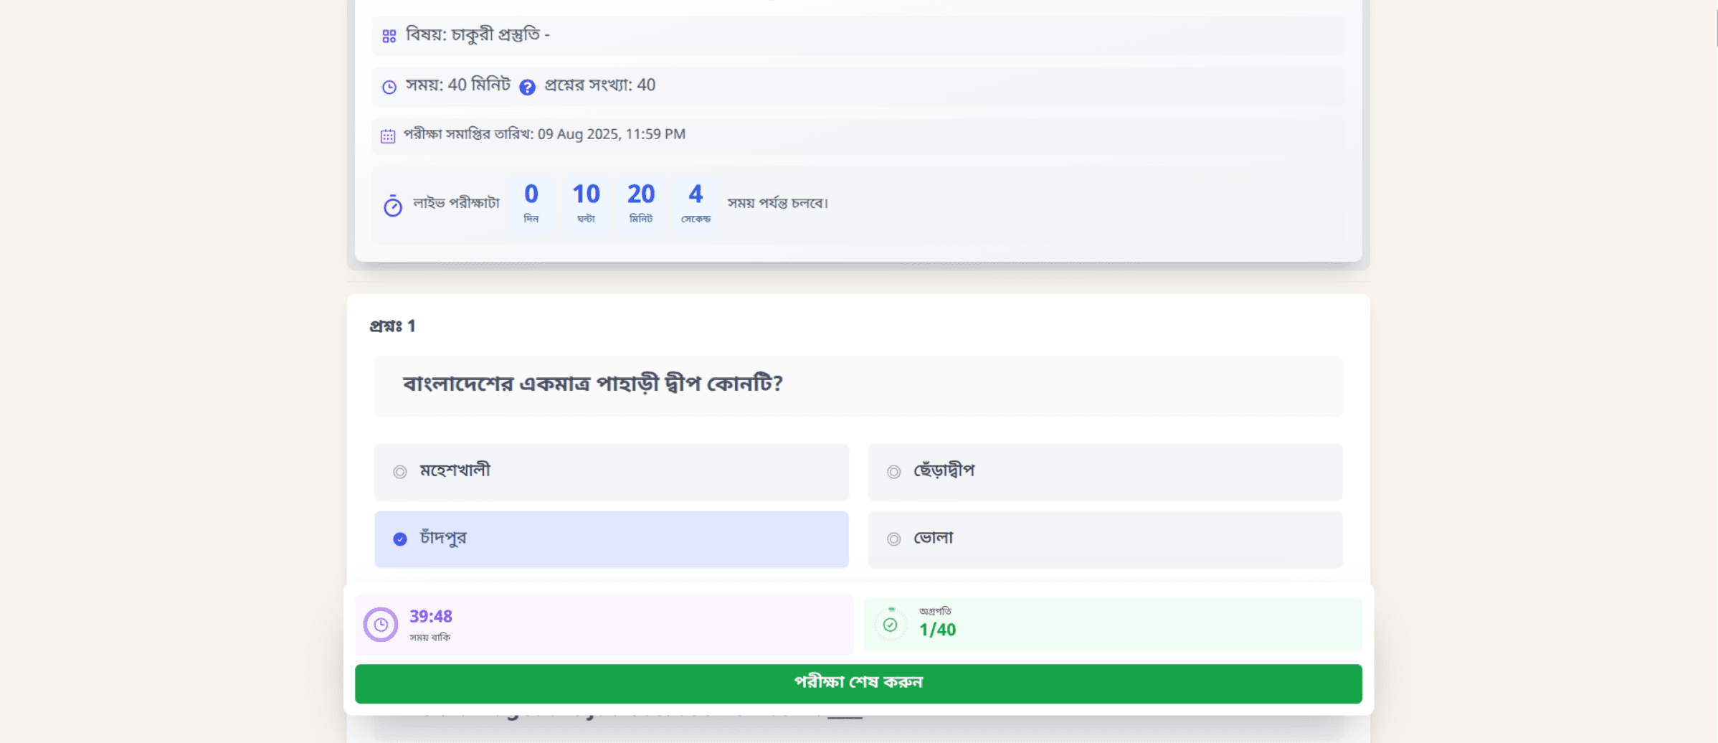The image size is (1718, 743).
Task: Click the subject grid icon beside বিষয়
Action: click(x=389, y=34)
